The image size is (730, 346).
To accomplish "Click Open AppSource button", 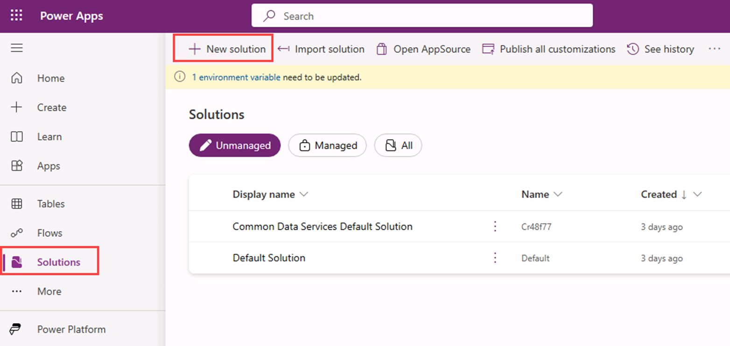I will (423, 49).
